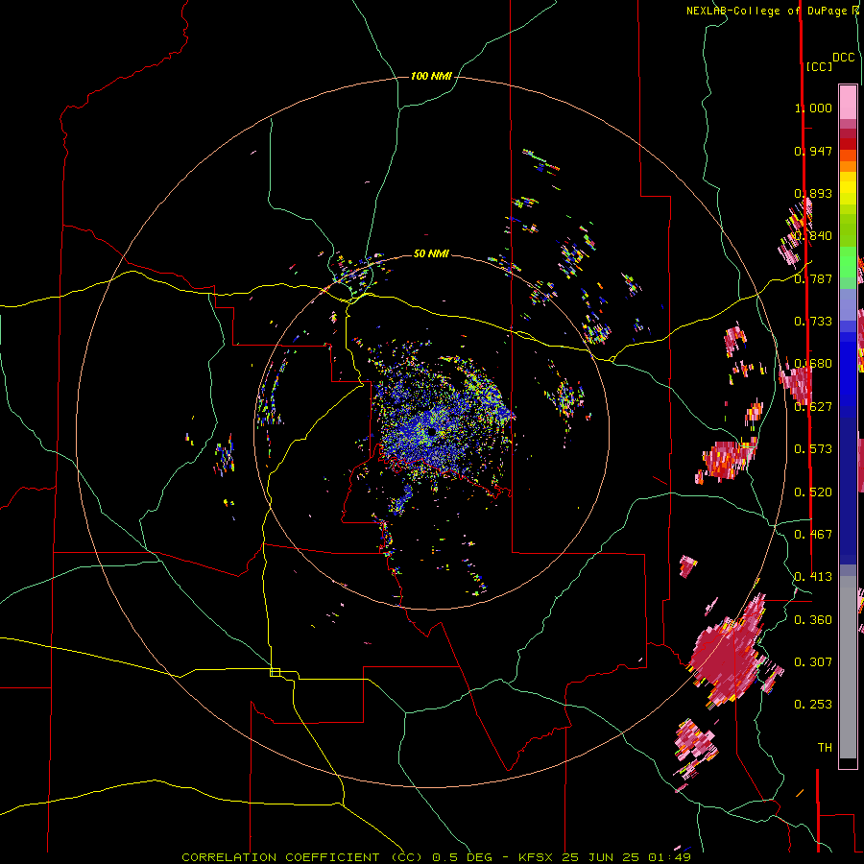Click the 0.520 scale value

pos(813,492)
